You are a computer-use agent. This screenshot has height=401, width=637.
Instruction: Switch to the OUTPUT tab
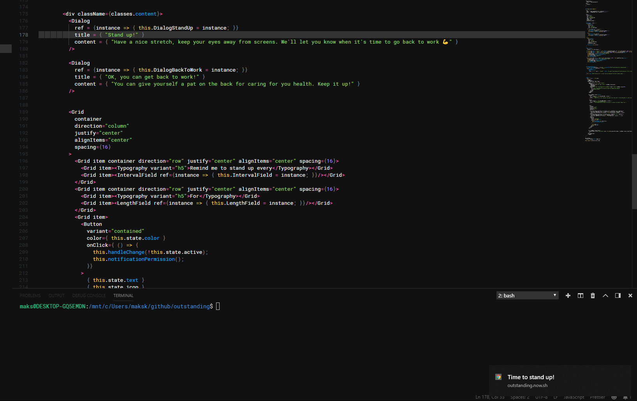click(x=56, y=295)
